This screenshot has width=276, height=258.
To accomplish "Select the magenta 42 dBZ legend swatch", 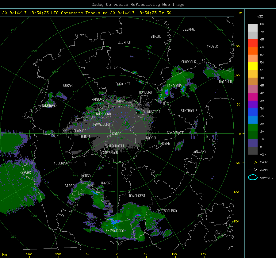I will (253, 97).
